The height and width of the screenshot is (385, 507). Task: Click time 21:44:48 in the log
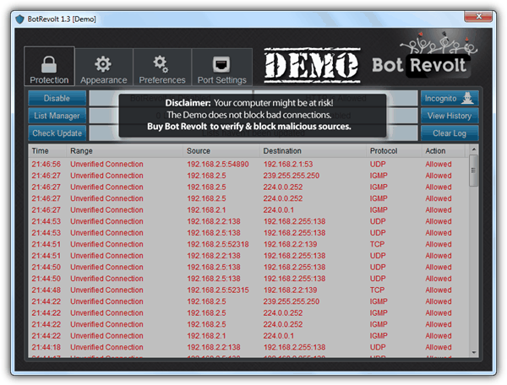coord(46,290)
